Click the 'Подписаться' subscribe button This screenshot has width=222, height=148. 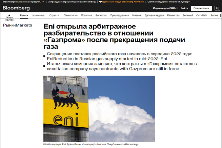pyautogui.click(x=201, y=8)
